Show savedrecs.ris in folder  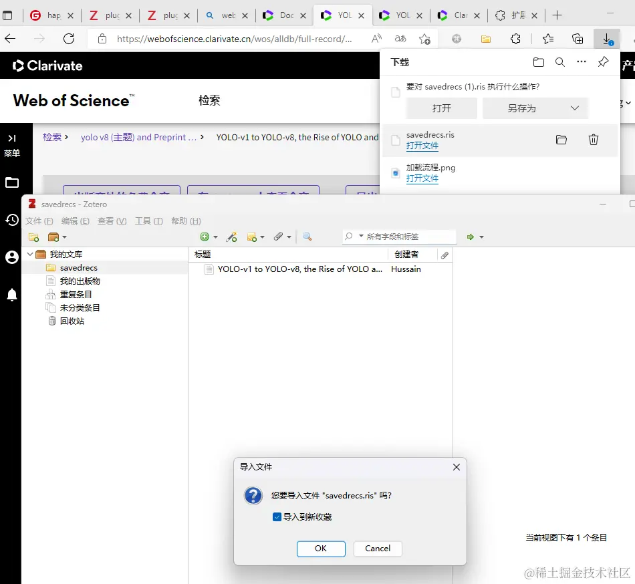(561, 140)
